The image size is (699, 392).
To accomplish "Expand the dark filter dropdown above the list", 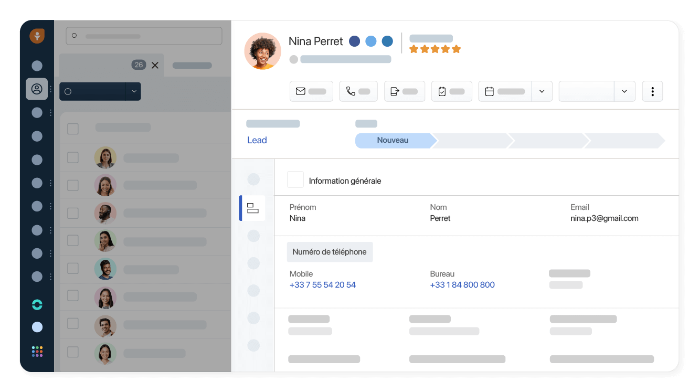I will point(134,91).
